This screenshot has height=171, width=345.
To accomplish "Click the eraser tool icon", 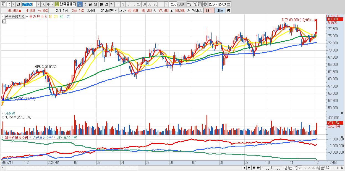I will [318, 168].
